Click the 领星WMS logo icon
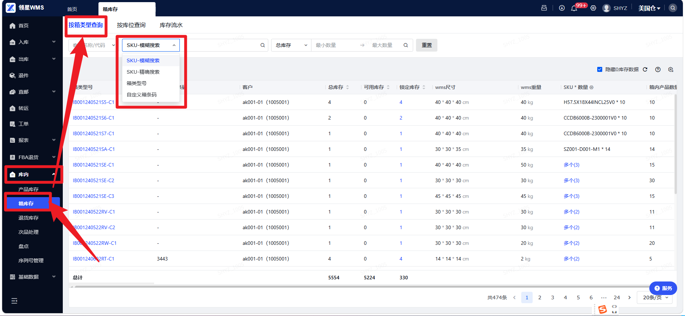685x316 pixels. 11,7
